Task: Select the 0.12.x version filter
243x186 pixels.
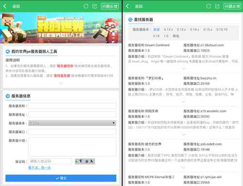Action: pos(168,30)
